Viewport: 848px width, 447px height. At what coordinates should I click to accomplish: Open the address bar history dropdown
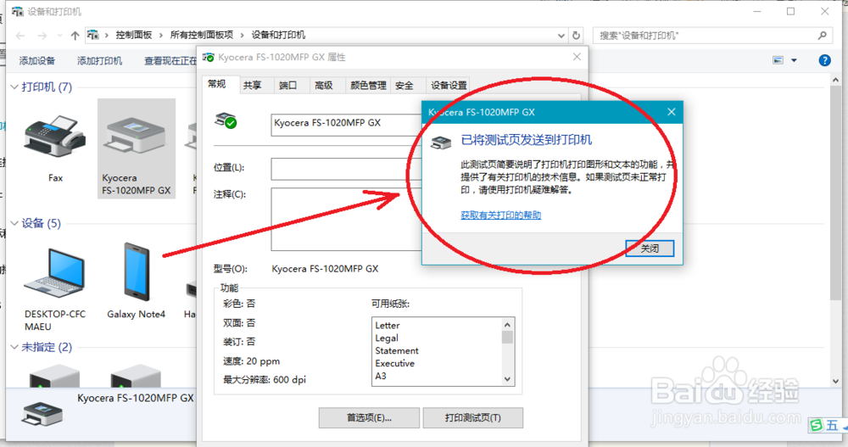pyautogui.click(x=561, y=36)
